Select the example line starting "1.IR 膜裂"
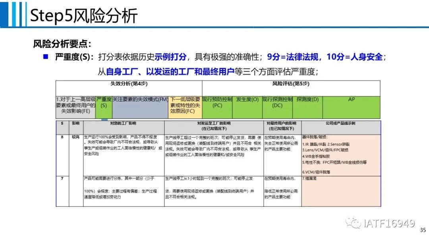The height and width of the screenshot is (241, 429). (x=326, y=144)
